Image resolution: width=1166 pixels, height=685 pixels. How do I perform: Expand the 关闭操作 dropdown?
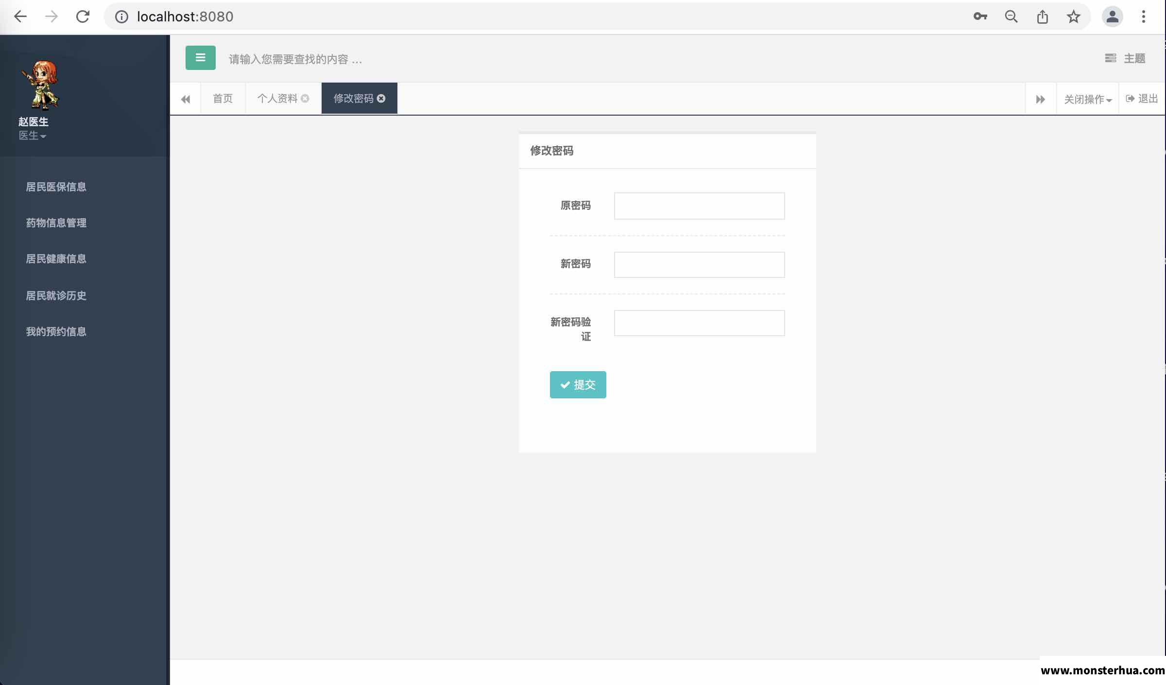pos(1088,99)
